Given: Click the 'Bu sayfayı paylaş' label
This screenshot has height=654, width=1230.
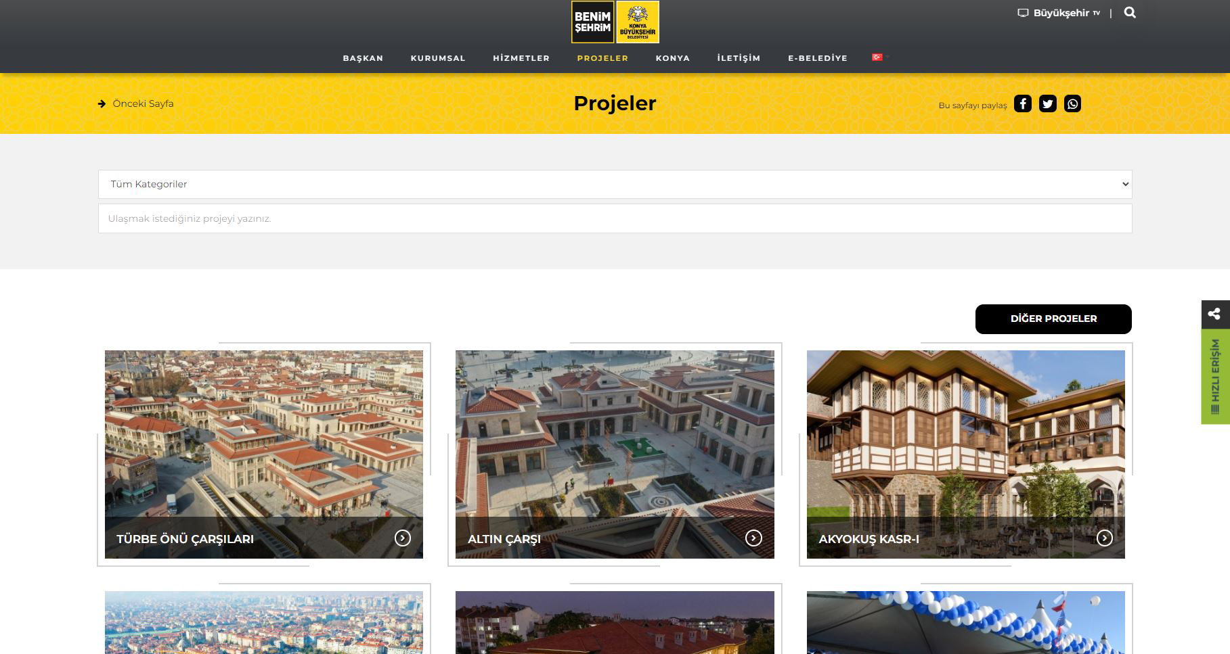Looking at the screenshot, I should point(973,105).
